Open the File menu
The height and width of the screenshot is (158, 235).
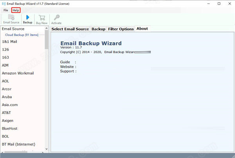tap(6, 10)
